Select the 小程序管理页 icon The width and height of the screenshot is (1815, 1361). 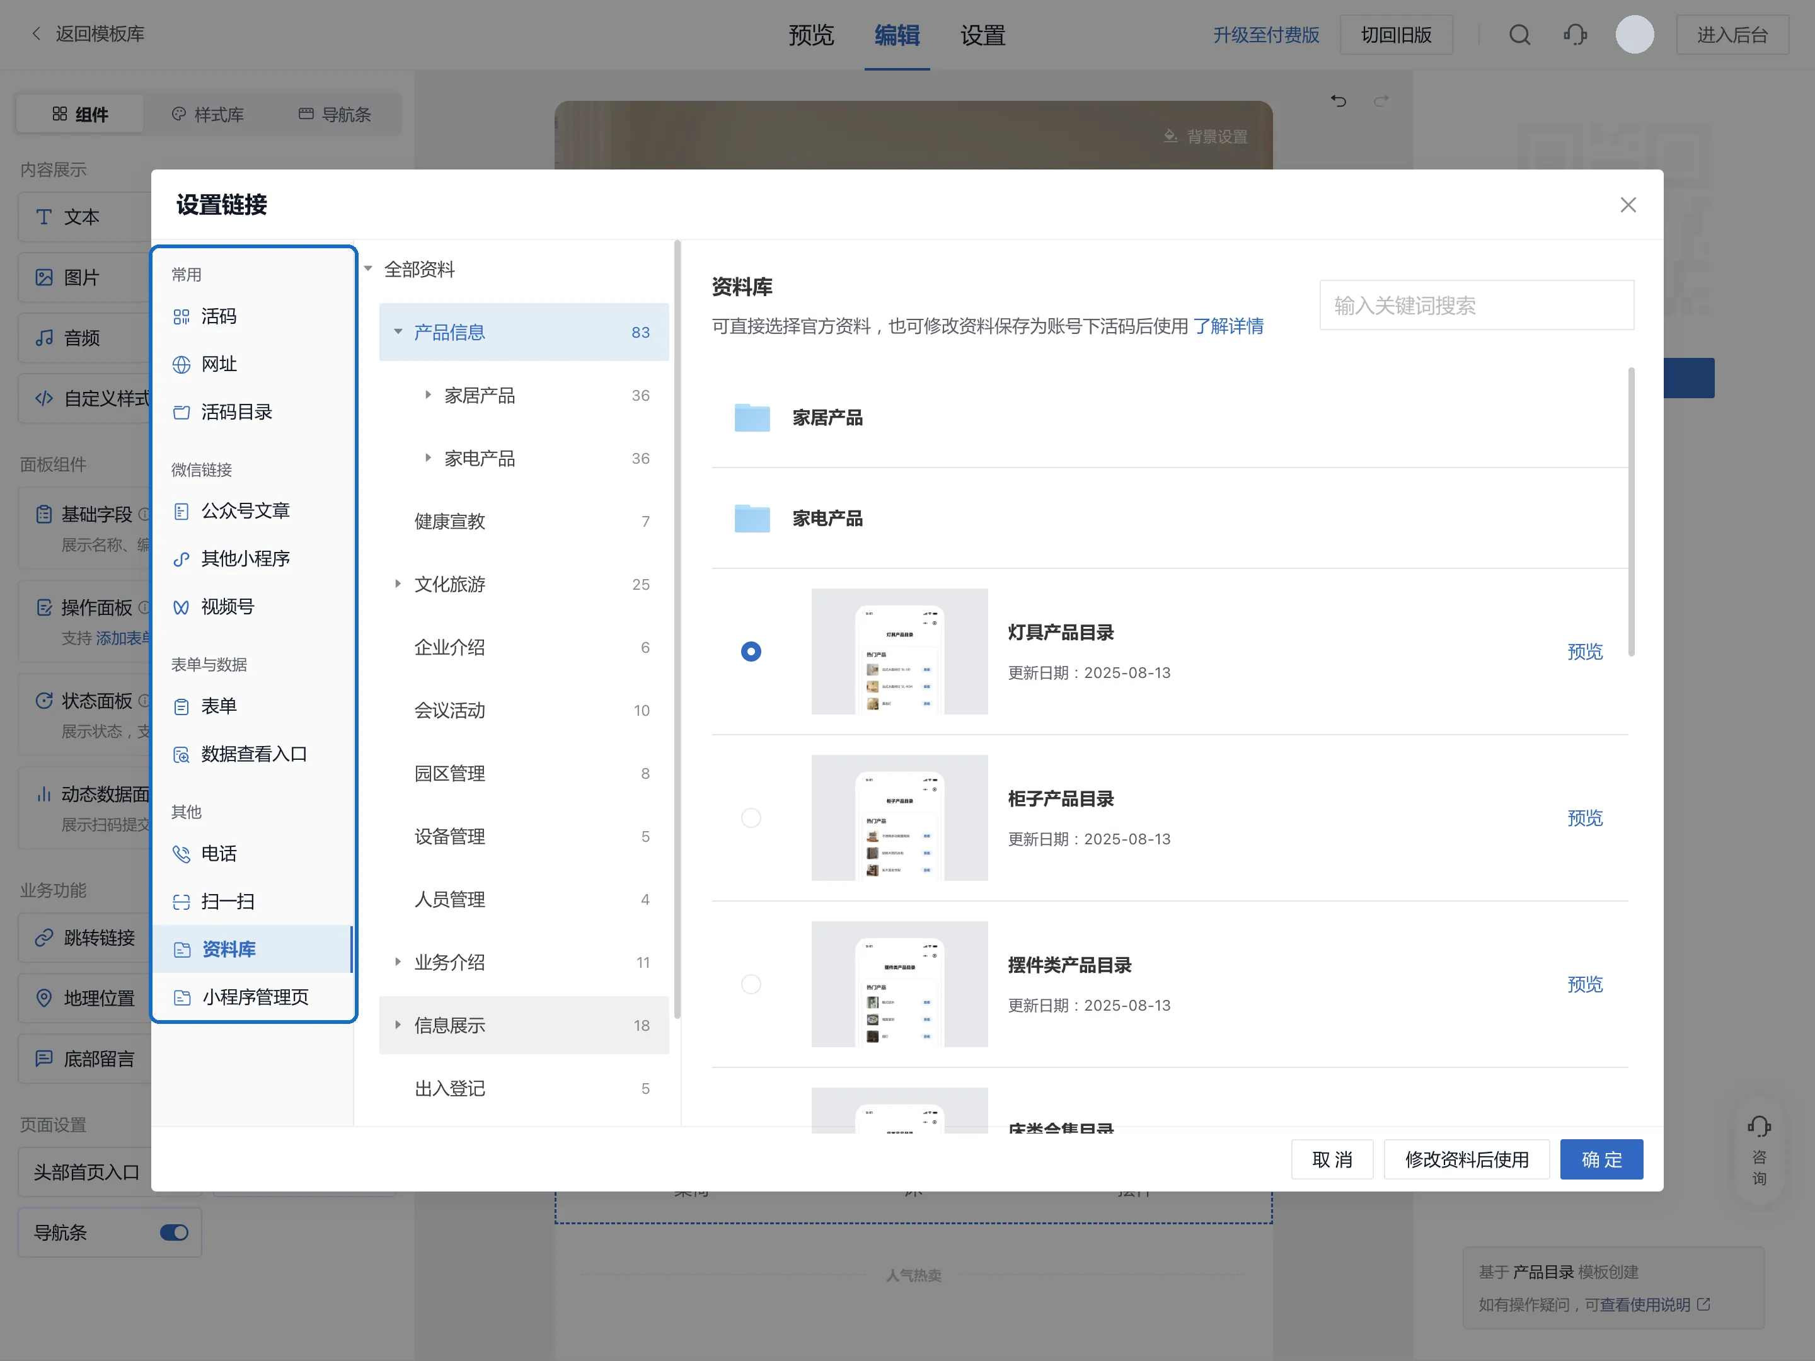[181, 997]
